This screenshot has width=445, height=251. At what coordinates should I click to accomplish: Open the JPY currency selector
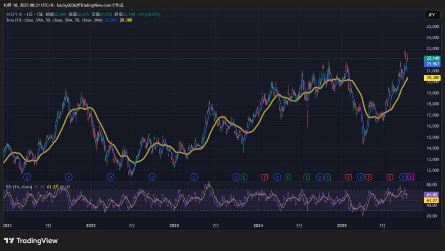pos(431,15)
